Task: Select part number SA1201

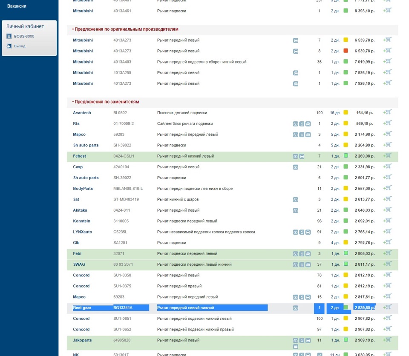Action: [120, 243]
